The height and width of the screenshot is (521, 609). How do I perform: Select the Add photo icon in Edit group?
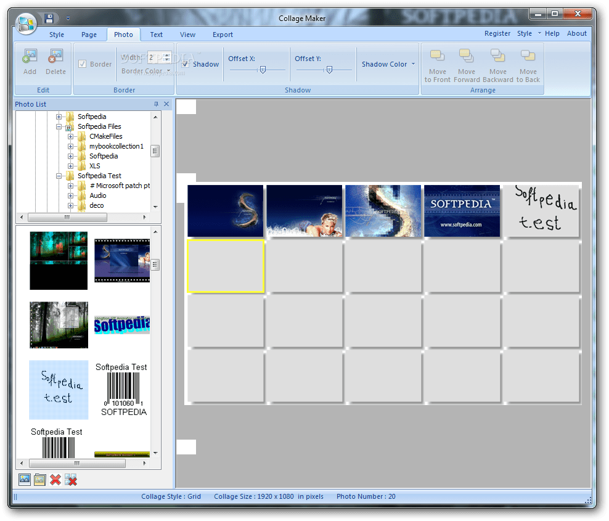pos(29,62)
